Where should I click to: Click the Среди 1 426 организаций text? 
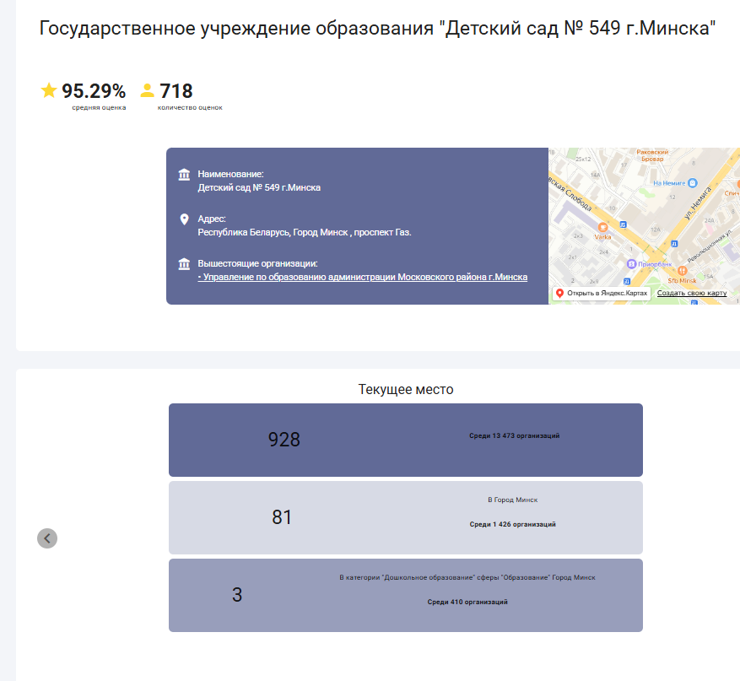512,524
